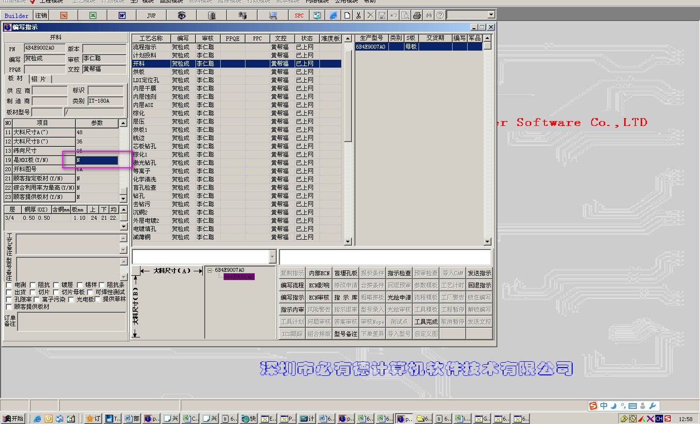Switch to the 板材 tab
The image size is (700, 424).
[x=16, y=78]
